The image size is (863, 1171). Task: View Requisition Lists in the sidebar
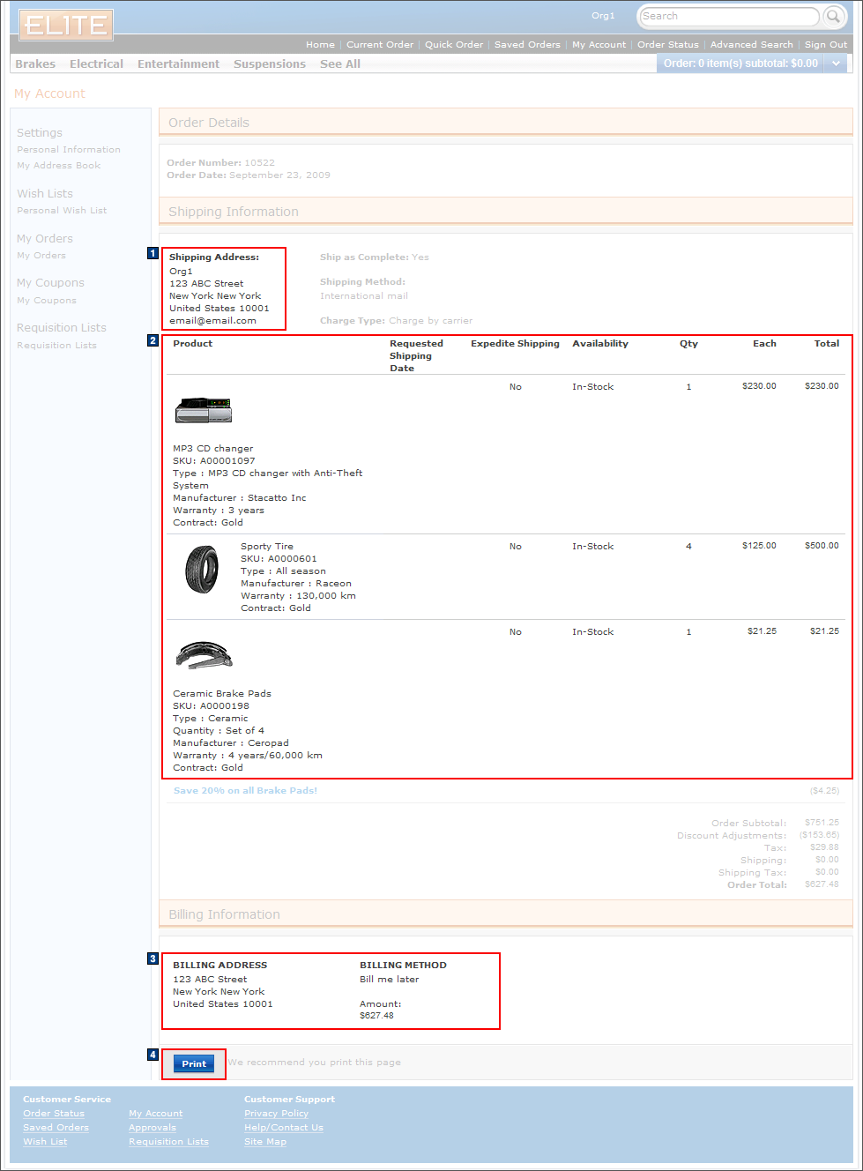click(56, 345)
